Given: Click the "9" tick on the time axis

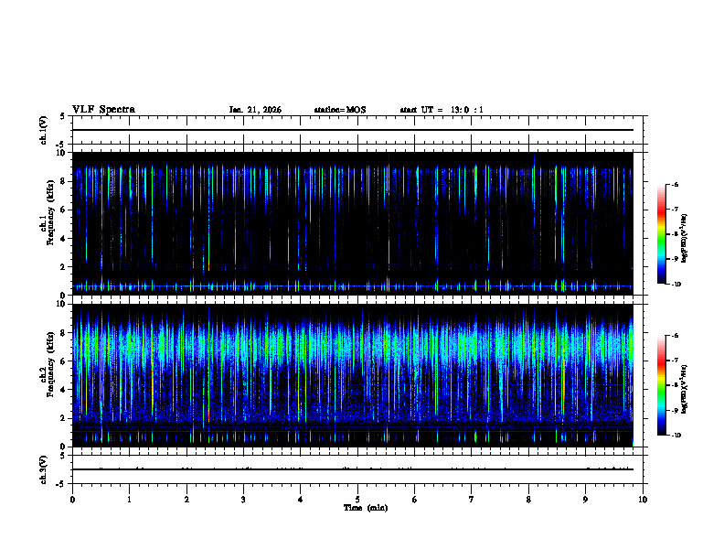Looking at the screenshot, I should click(x=585, y=500).
